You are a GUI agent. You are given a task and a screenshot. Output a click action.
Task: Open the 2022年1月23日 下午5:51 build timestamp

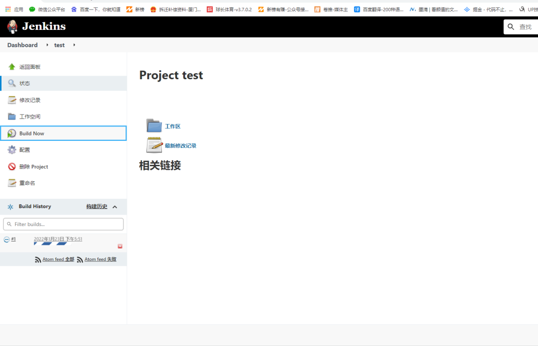pyautogui.click(x=58, y=239)
